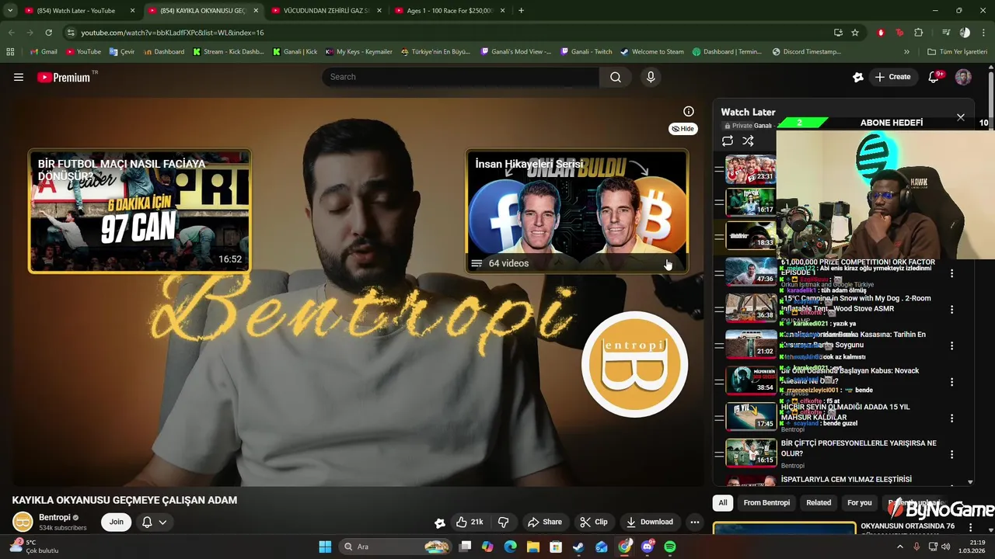The height and width of the screenshot is (559, 995).
Task: Select the From Bentropi filter chip
Action: (x=766, y=502)
